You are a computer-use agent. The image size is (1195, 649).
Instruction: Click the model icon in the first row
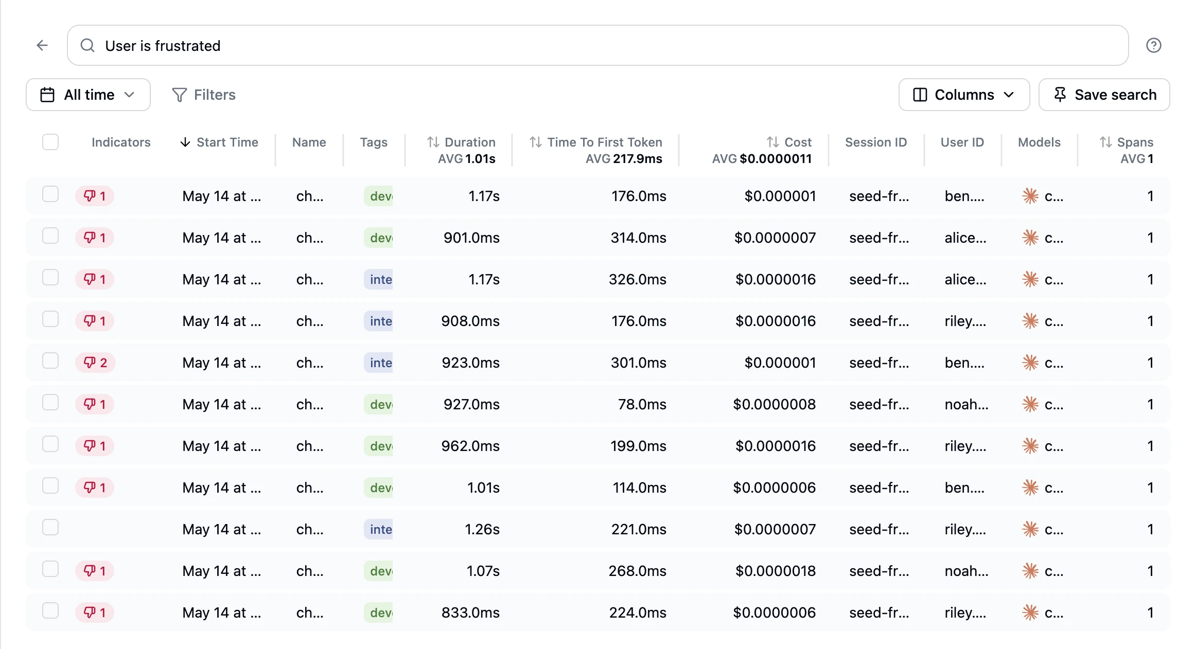point(1030,196)
